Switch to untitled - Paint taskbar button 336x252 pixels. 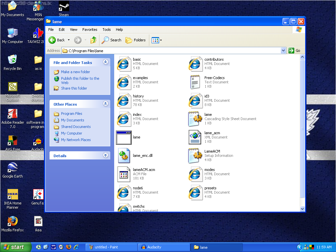pyautogui.click(x=112, y=247)
